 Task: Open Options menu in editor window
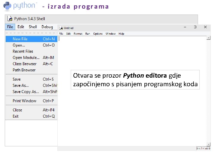pos(98,33)
